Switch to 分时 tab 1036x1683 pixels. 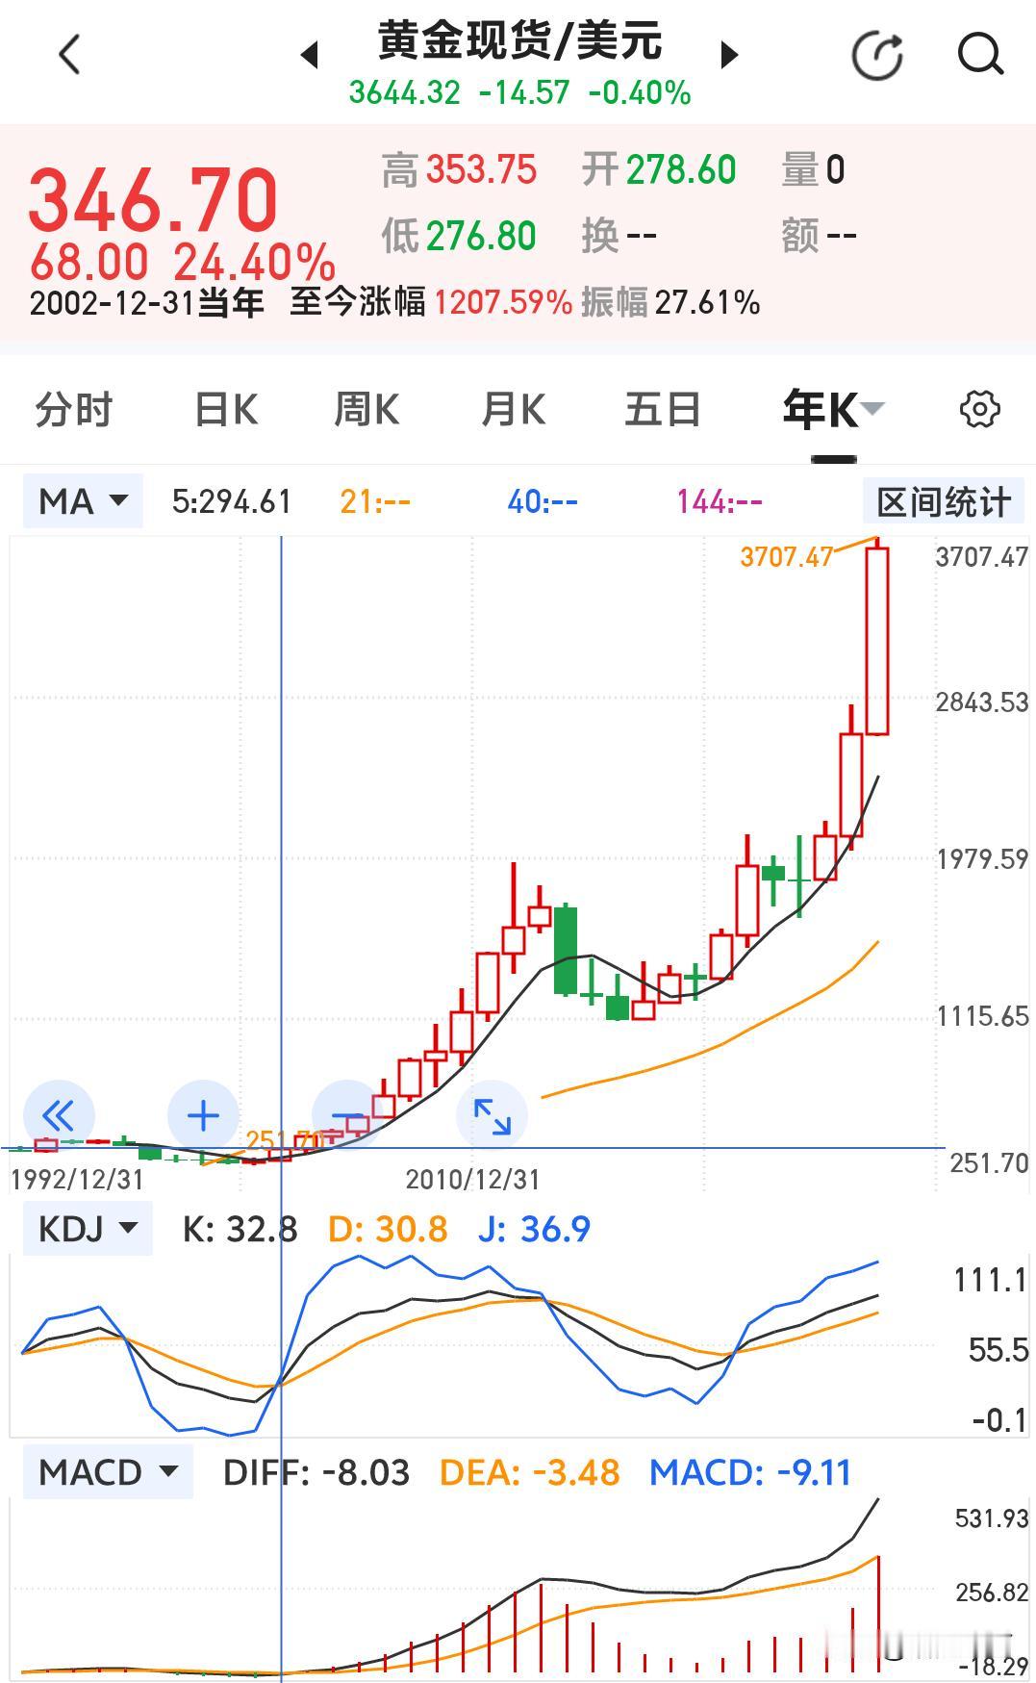point(73,410)
